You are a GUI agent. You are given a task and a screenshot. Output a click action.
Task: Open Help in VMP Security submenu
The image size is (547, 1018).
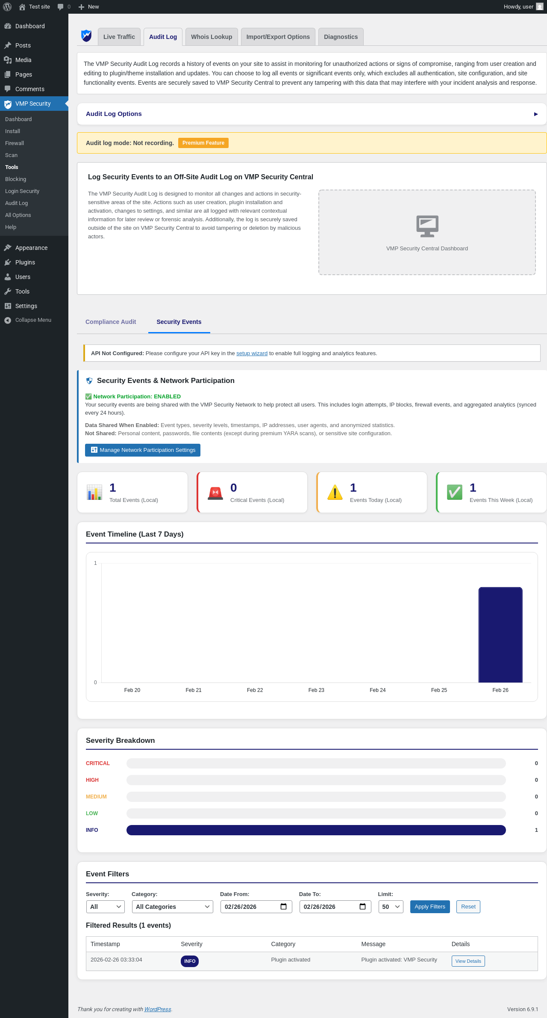coord(11,227)
